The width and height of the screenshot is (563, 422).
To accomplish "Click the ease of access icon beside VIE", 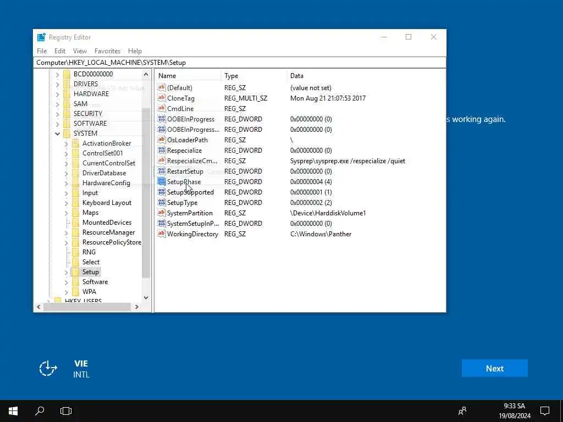I will click(x=48, y=369).
